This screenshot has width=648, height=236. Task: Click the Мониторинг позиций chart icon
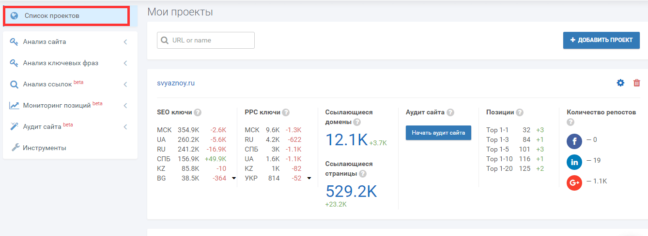pyautogui.click(x=14, y=105)
